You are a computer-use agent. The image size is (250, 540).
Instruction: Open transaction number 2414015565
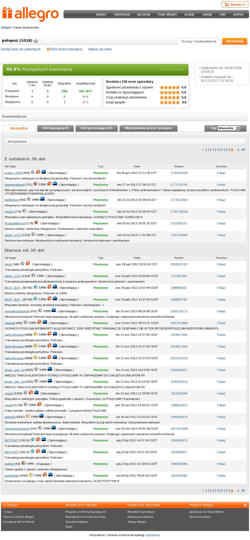point(179,476)
